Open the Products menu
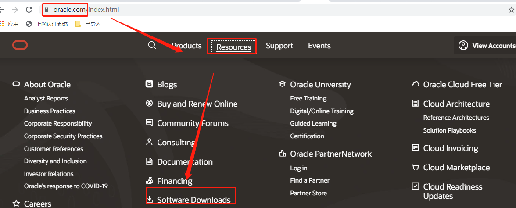The image size is (516, 208). [x=186, y=46]
